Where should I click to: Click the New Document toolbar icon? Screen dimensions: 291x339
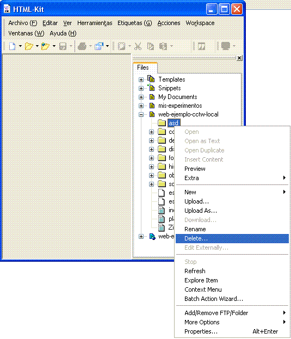(13, 46)
